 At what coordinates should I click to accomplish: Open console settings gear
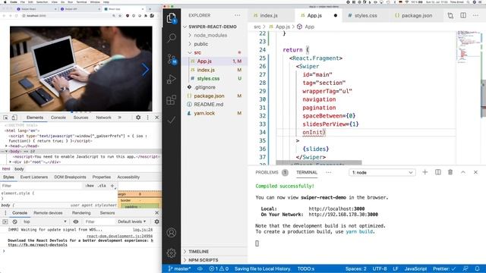point(157,221)
